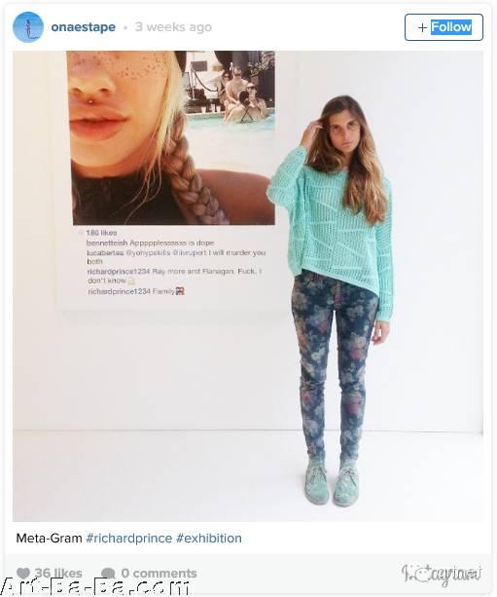Click the Follow button
The height and width of the screenshot is (597, 497).
click(x=444, y=27)
